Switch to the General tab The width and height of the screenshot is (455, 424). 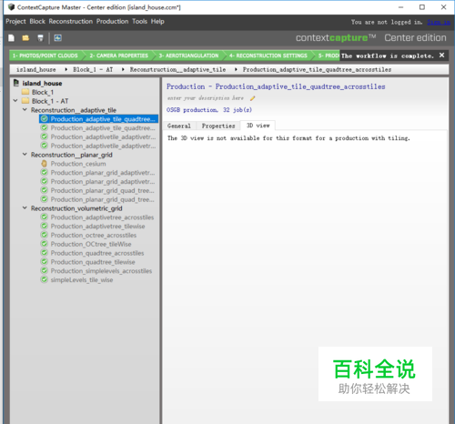pyautogui.click(x=179, y=126)
